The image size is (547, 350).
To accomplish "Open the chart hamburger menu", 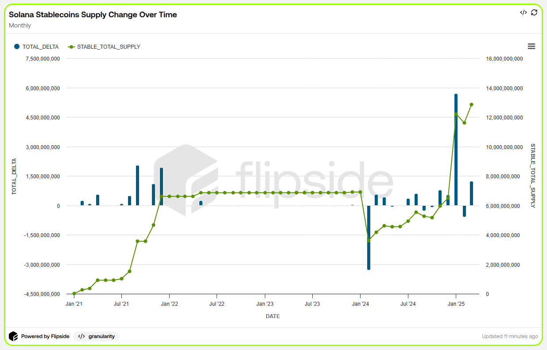I will click(x=531, y=46).
